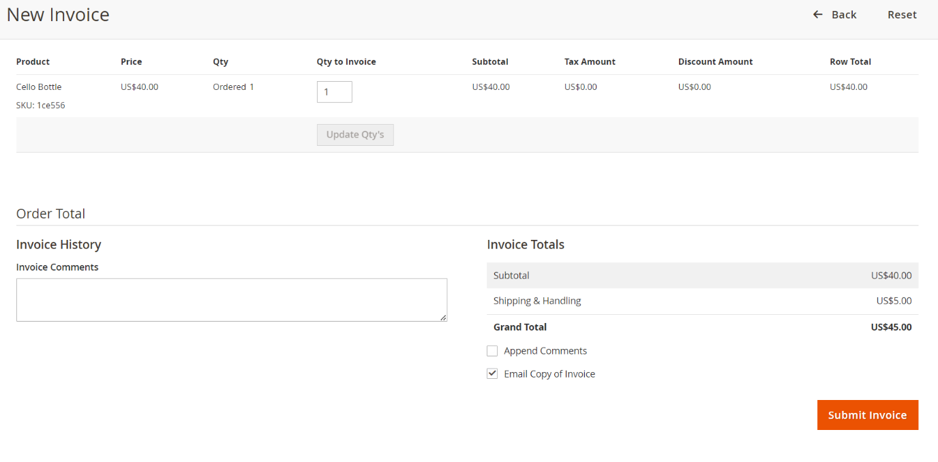Click the Update Qty's button
938x462 pixels.
coord(355,135)
